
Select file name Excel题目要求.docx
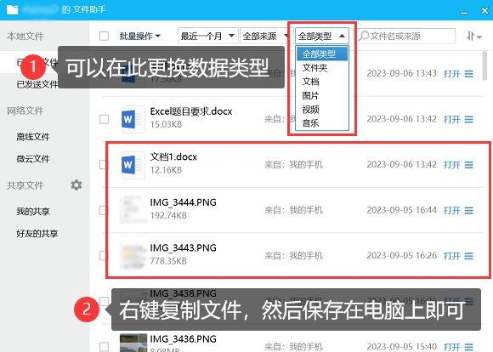pyautogui.click(x=191, y=111)
